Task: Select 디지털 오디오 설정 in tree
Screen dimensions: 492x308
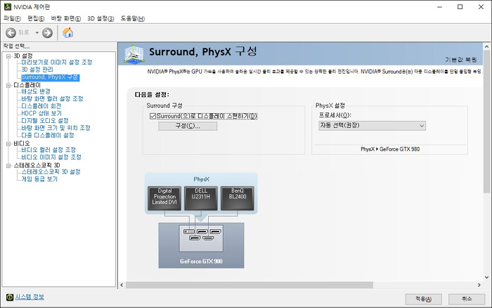Action: point(45,120)
